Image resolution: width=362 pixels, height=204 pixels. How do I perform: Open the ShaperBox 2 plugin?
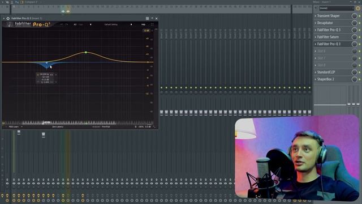click(x=326, y=79)
